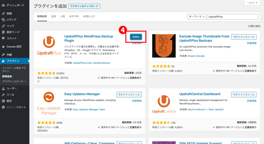The image size is (264, 144).
Task: Switch to the 検索結果 tab
Action: tap(42, 16)
